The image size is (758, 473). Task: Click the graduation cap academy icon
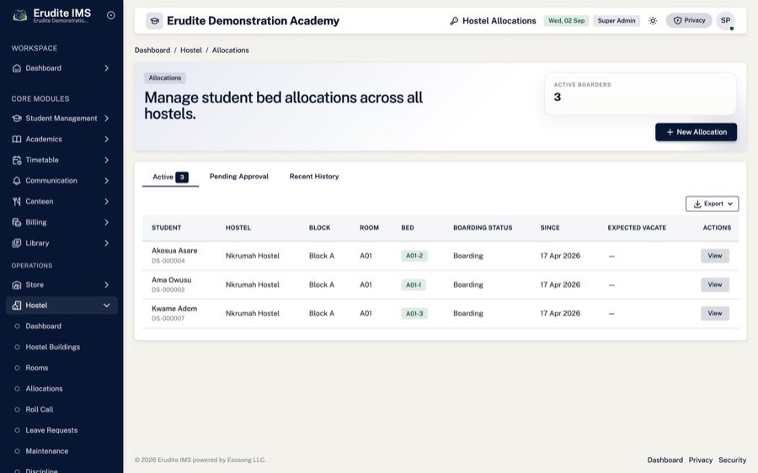pyautogui.click(x=155, y=21)
